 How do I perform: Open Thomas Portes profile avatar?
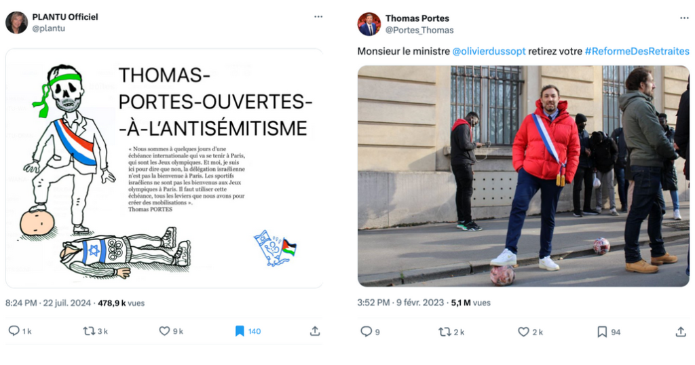[369, 24]
